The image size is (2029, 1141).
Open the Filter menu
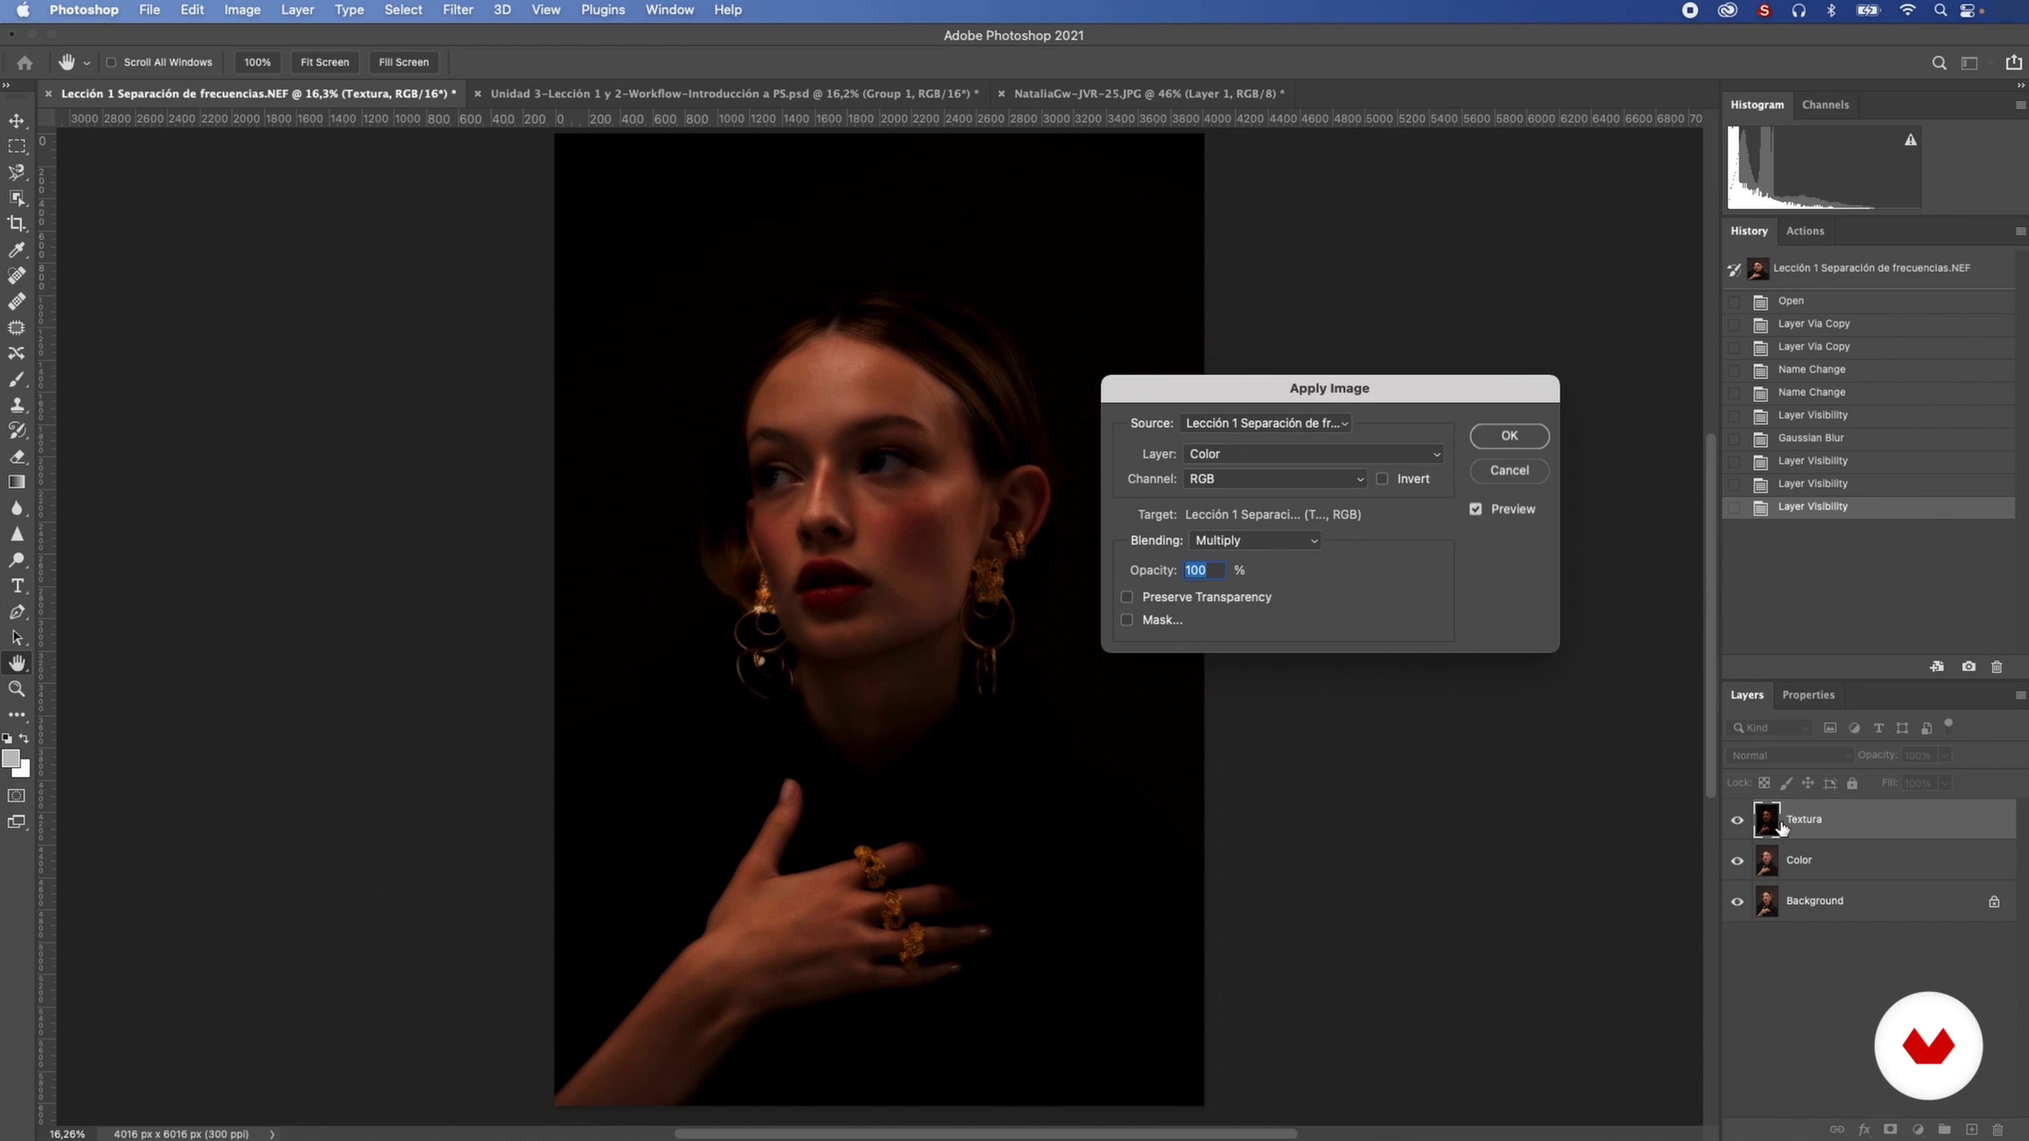click(x=458, y=10)
